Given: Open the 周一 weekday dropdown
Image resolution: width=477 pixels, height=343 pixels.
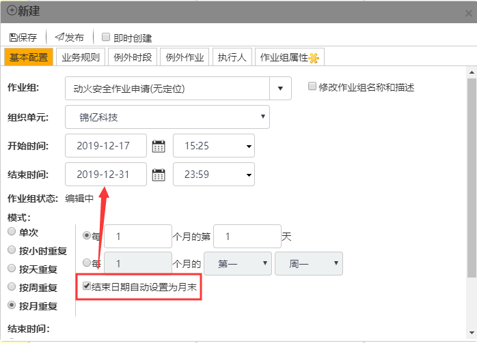Looking at the screenshot, I should point(308,263).
